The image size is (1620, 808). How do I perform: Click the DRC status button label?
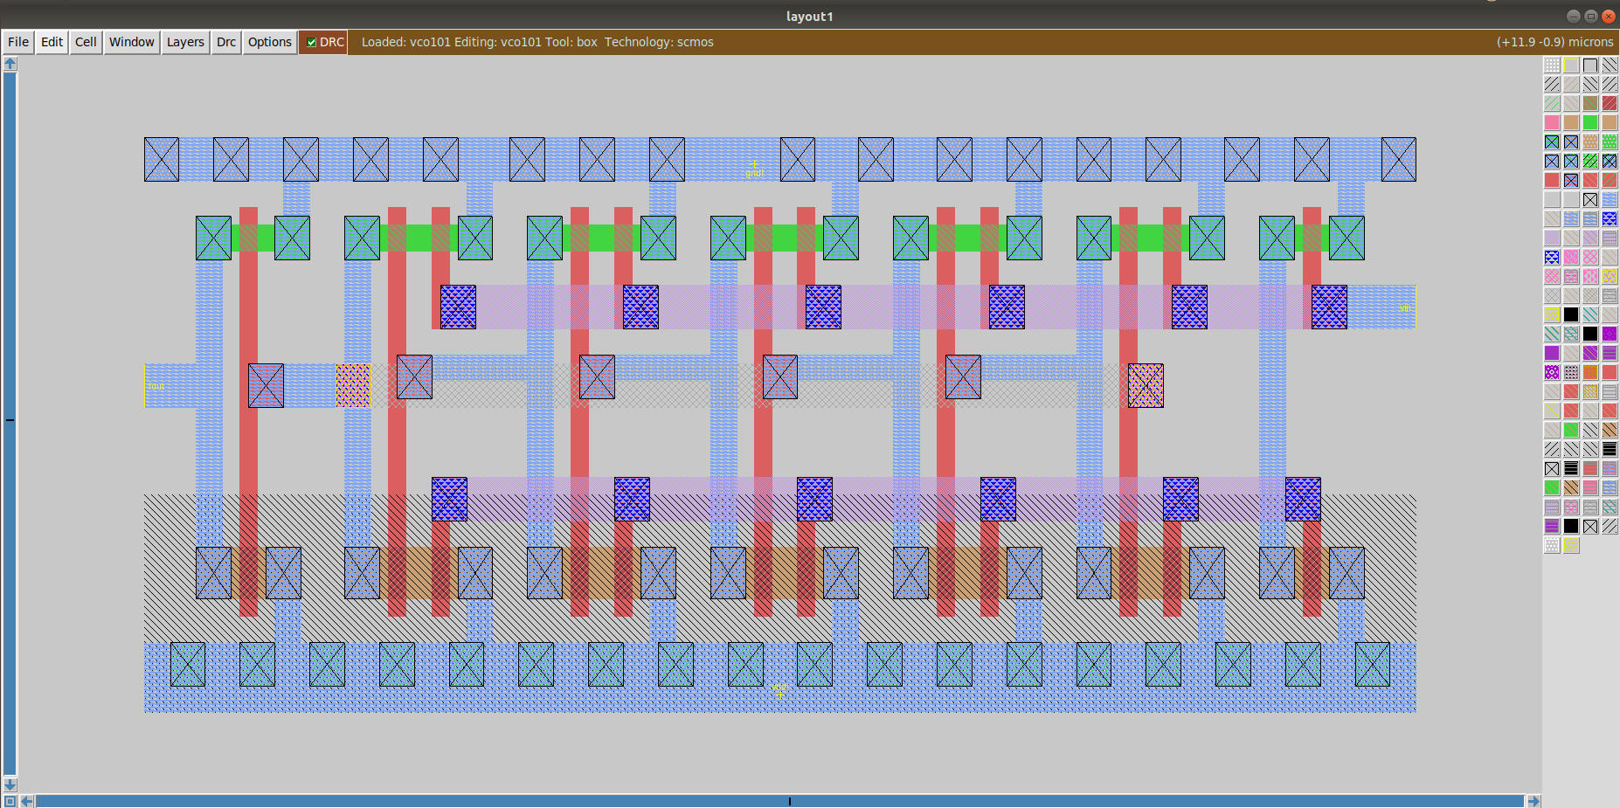pos(332,42)
